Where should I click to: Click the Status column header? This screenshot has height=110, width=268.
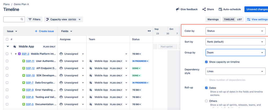(136, 39)
